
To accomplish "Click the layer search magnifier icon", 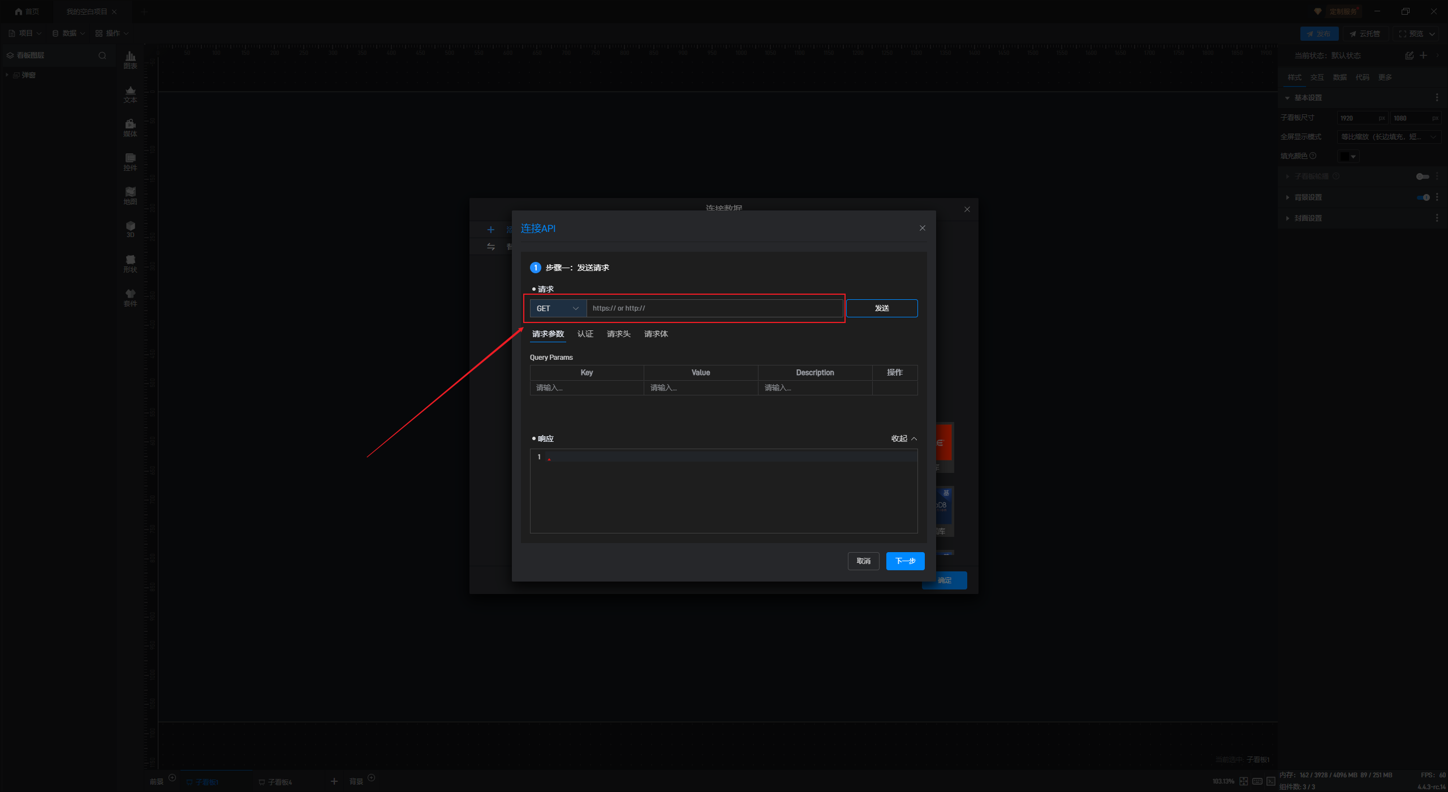I will tap(102, 55).
